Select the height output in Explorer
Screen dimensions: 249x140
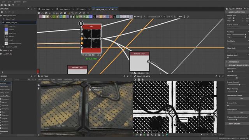(11, 40)
